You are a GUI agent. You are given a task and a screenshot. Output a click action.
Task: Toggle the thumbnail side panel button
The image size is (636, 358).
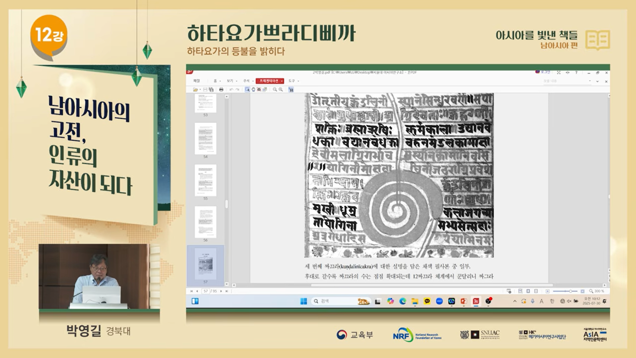(x=291, y=90)
